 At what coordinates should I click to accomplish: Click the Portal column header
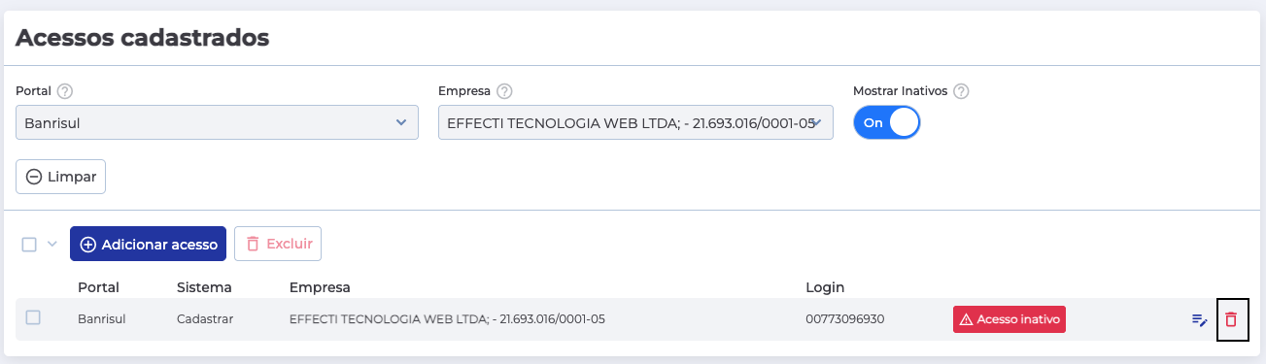(x=98, y=287)
